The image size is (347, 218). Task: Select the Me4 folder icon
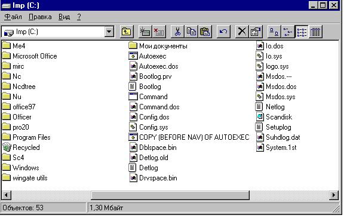[x=7, y=45]
